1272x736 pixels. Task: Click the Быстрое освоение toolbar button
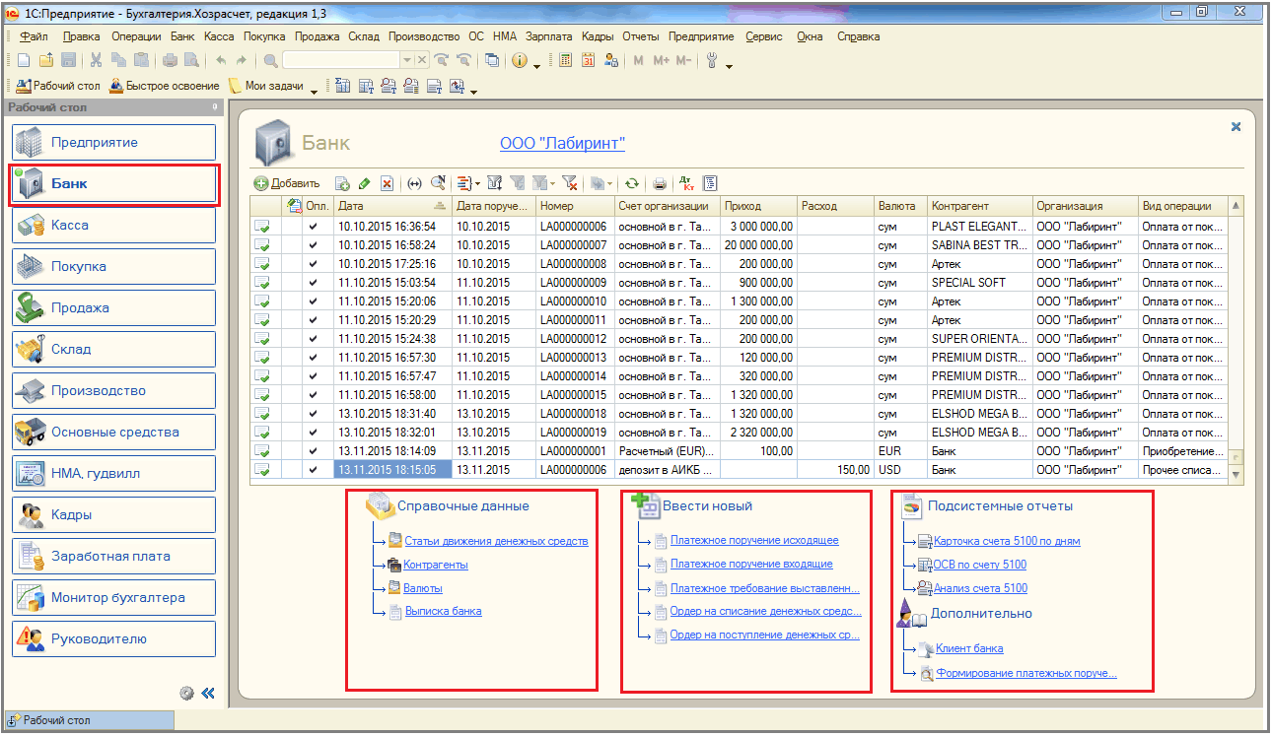(166, 87)
